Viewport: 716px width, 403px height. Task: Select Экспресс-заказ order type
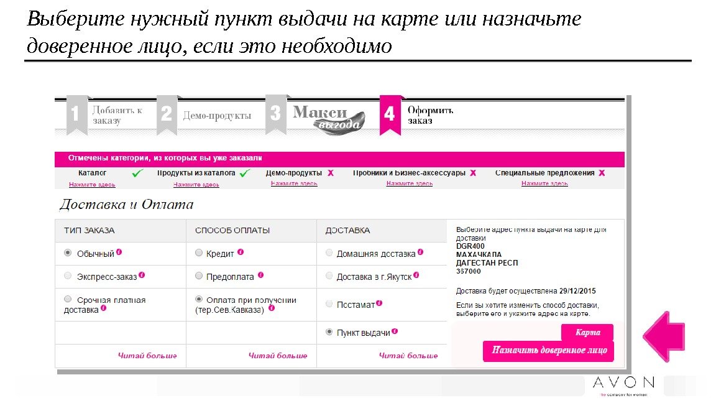click(68, 276)
